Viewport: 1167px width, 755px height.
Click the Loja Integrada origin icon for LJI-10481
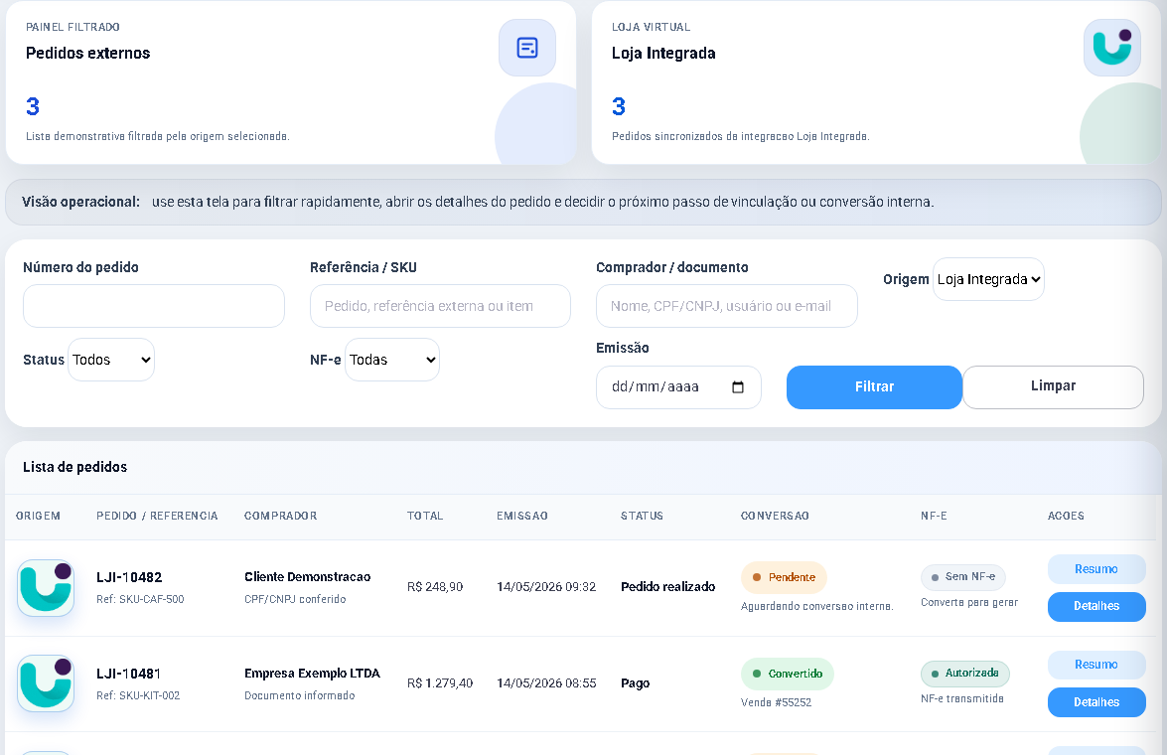[x=46, y=682]
